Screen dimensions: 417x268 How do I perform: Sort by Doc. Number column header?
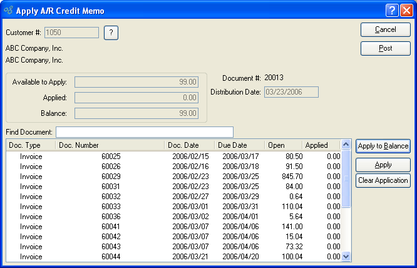pos(110,145)
